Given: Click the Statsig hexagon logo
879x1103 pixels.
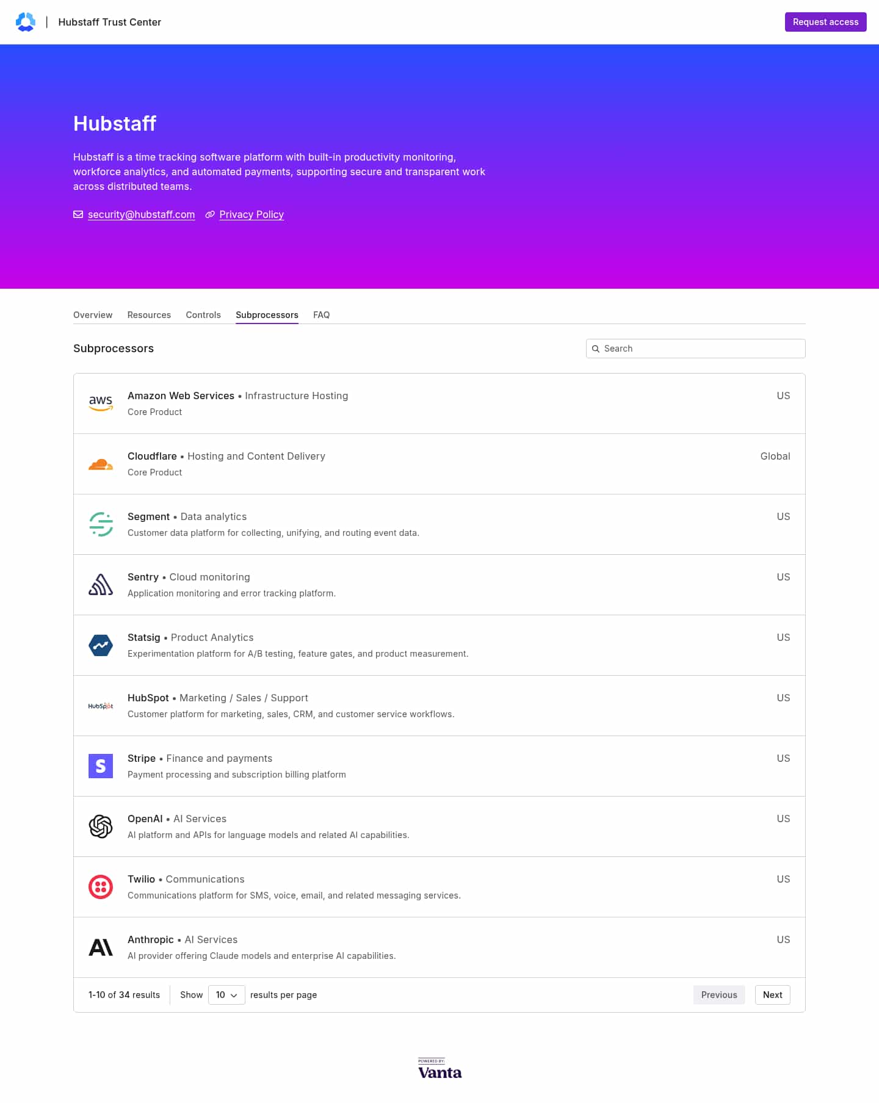Looking at the screenshot, I should coord(101,645).
